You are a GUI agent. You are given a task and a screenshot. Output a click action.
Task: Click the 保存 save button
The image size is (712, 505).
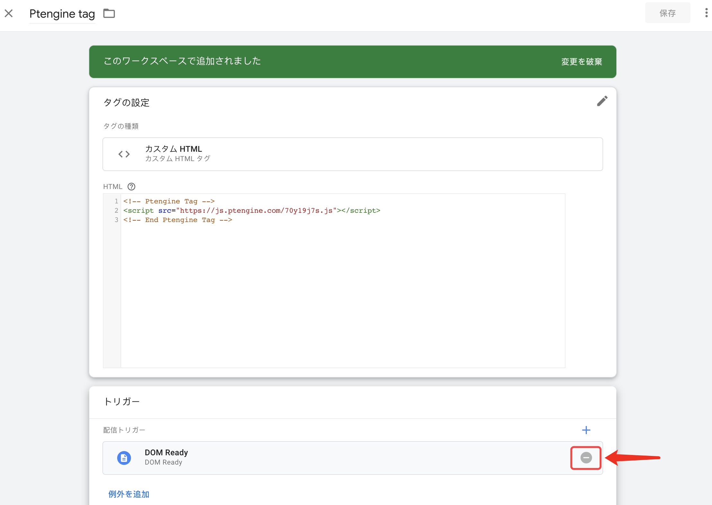(x=667, y=13)
